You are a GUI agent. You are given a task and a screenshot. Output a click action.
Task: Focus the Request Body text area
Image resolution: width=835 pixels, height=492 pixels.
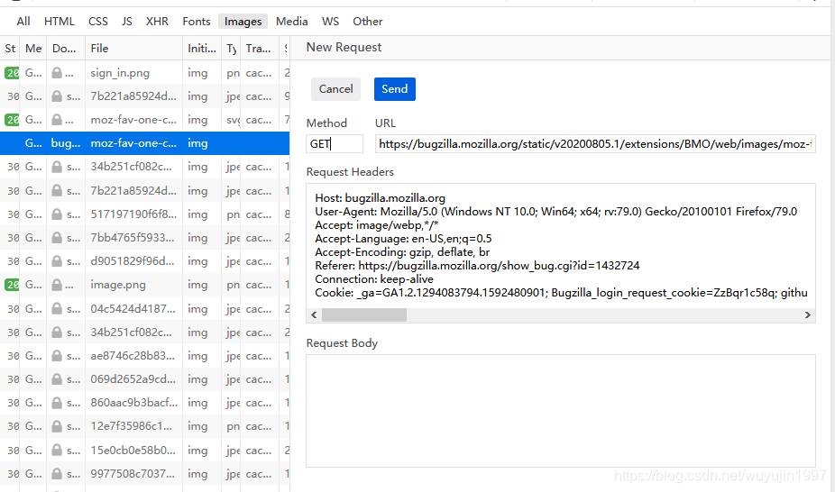[x=561, y=411]
